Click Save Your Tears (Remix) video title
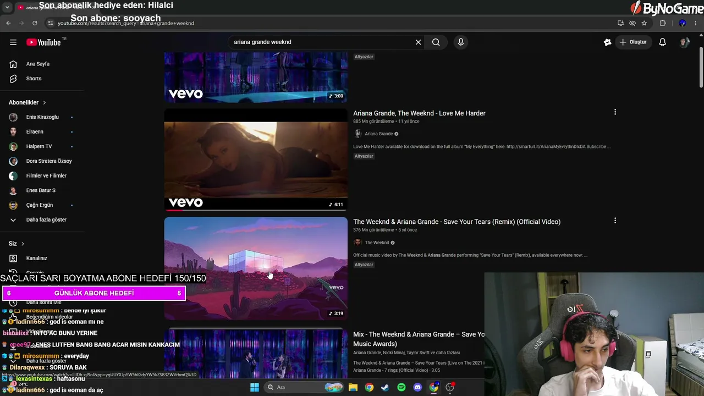 point(457,222)
